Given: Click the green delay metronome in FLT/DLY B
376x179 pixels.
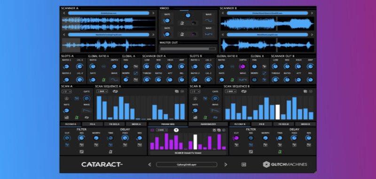Looking at the screenshot, I should [x=280, y=151].
